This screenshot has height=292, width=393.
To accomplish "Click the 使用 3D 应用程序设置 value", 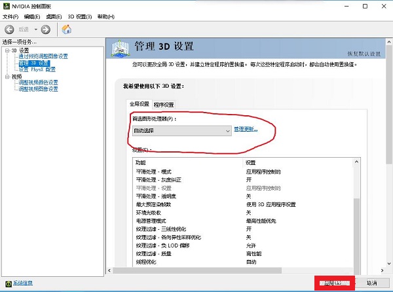I will coord(271,205).
